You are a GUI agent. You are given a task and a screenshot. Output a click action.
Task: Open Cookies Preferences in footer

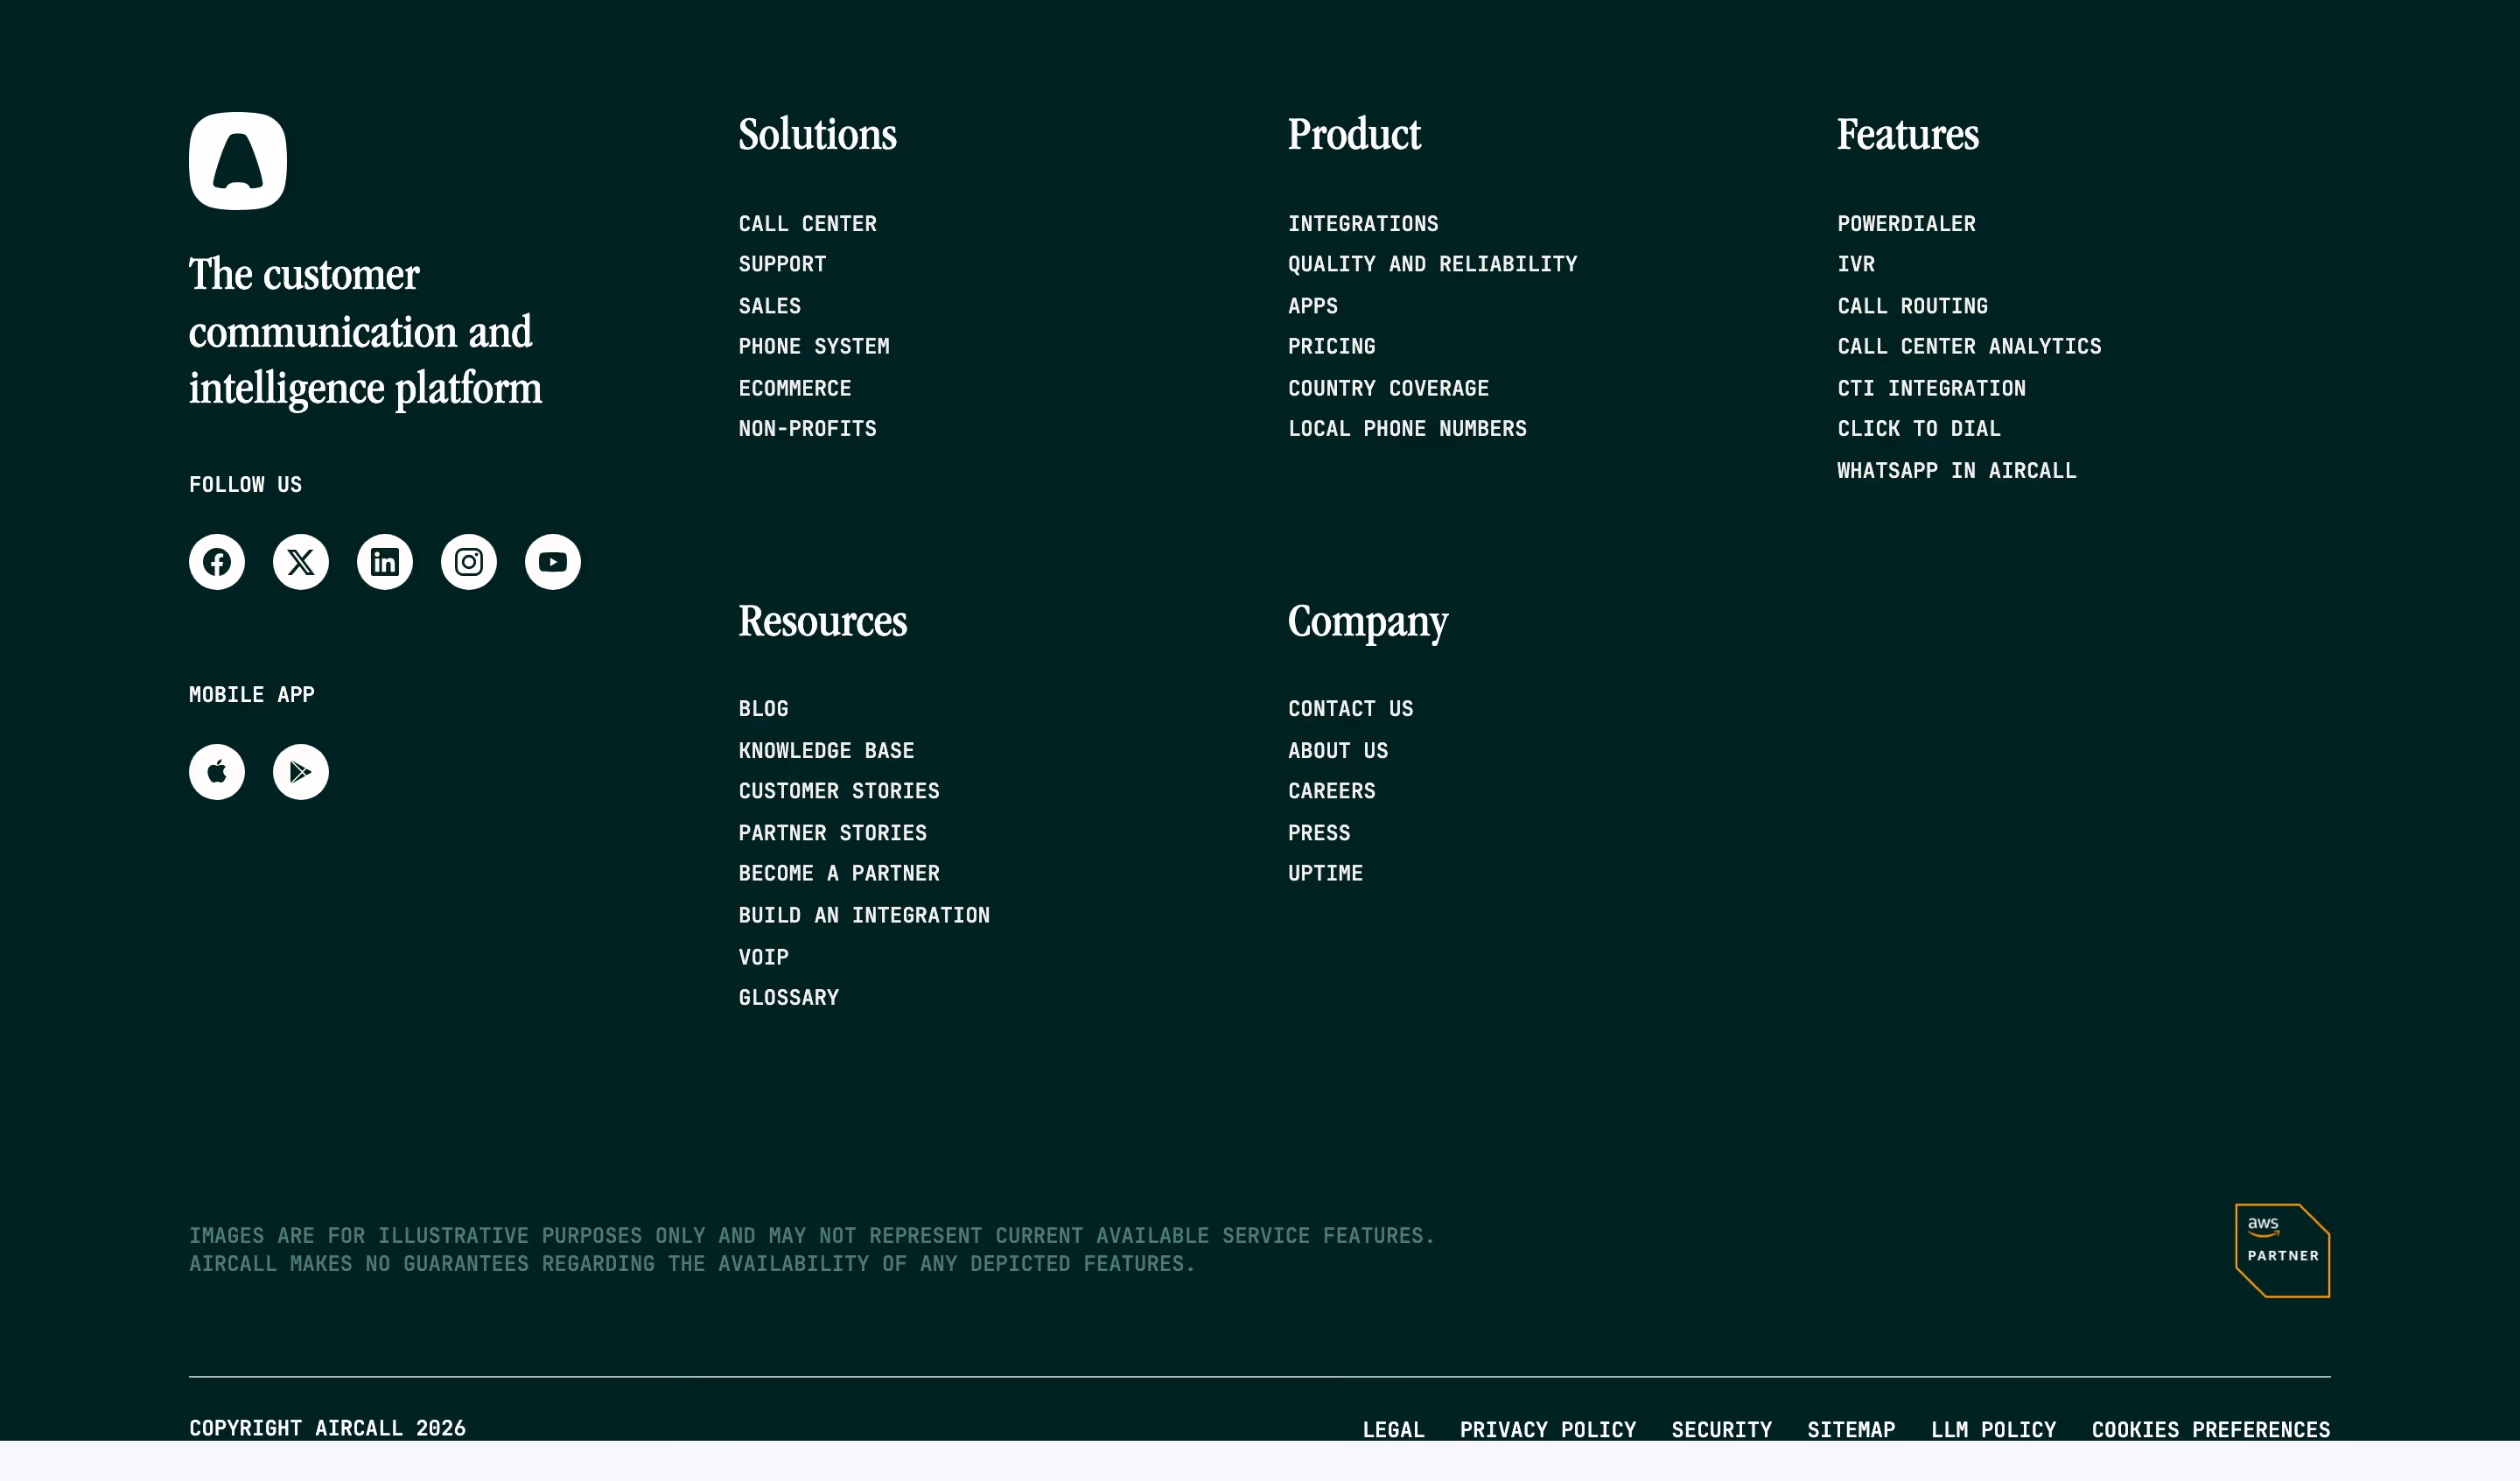pyautogui.click(x=2211, y=1429)
